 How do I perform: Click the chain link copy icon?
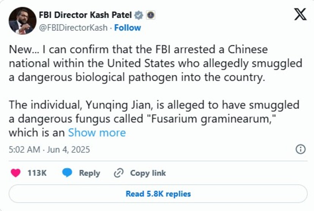119,173
